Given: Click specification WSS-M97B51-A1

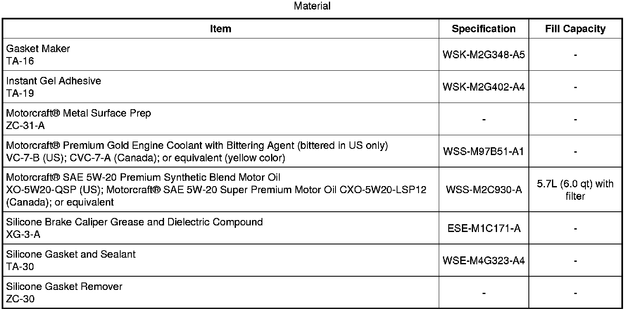Looking at the screenshot, I should [483, 151].
